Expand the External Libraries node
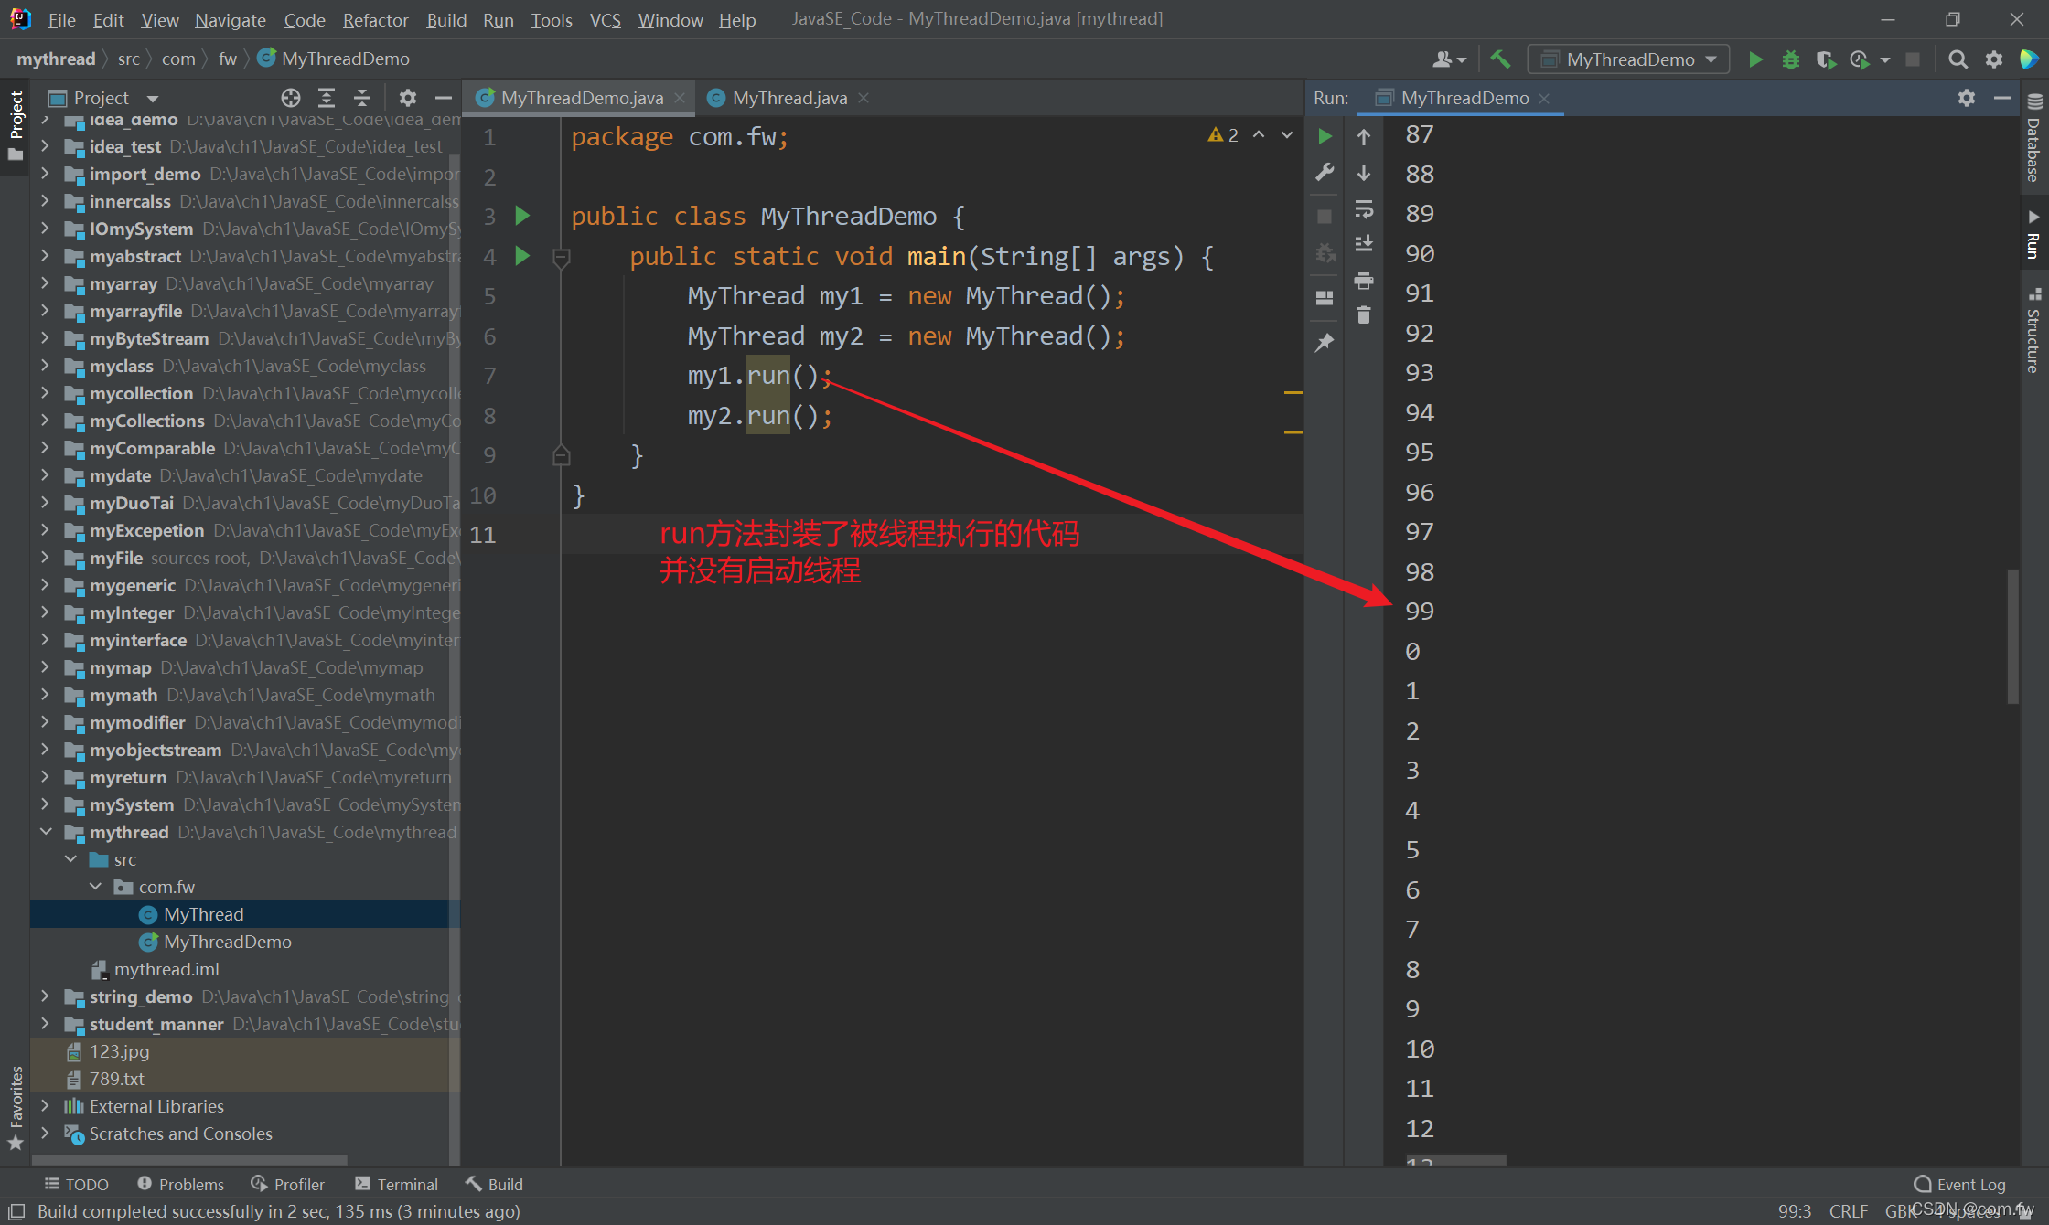Screen dimensions: 2049x1225 46,1106
